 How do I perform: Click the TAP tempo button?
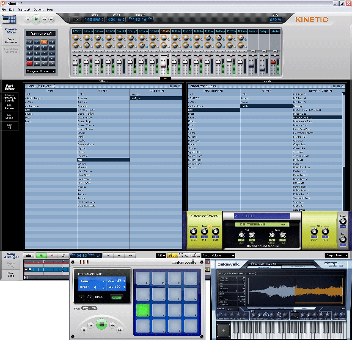click(x=76, y=19)
